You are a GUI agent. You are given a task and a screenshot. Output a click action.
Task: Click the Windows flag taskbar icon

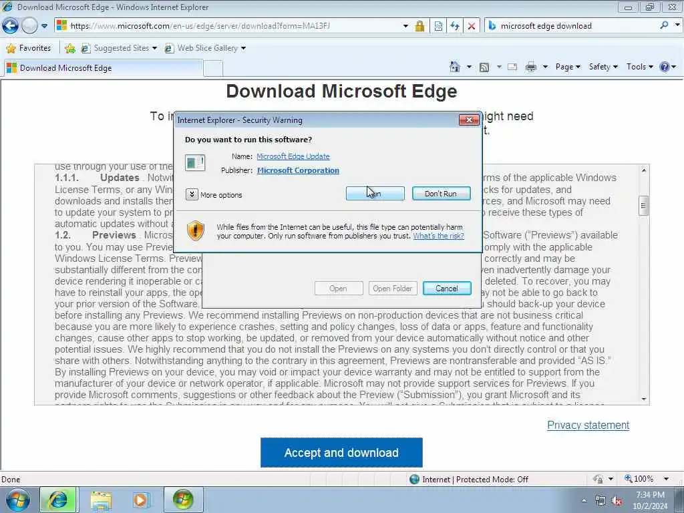(183, 500)
